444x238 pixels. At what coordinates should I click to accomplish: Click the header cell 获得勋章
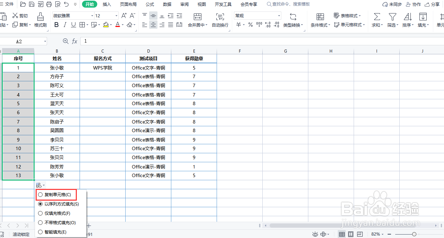click(x=194, y=58)
